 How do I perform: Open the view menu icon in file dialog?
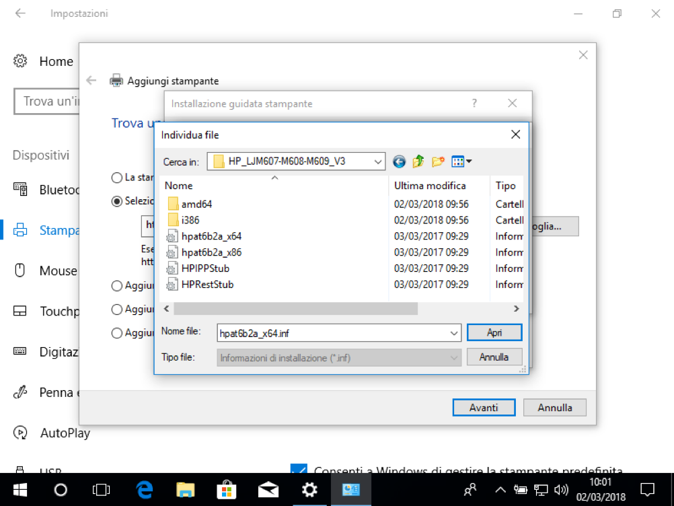461,161
